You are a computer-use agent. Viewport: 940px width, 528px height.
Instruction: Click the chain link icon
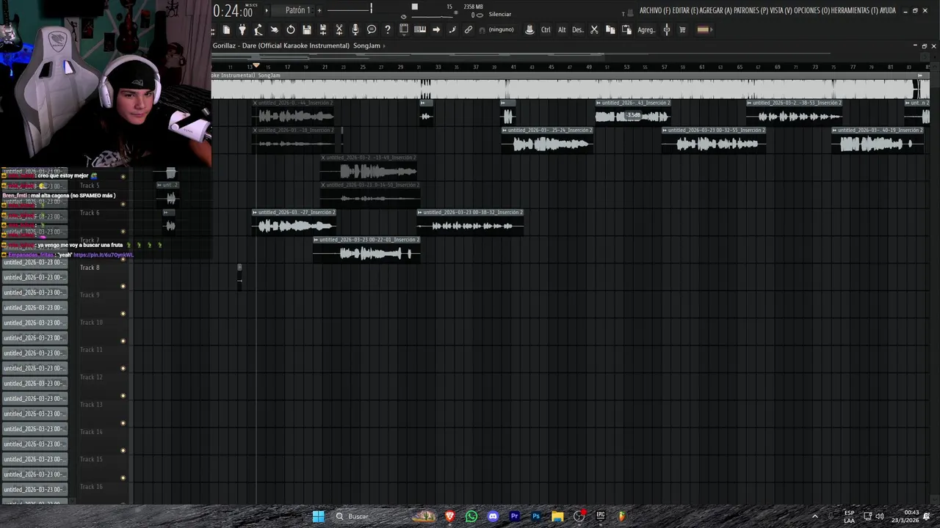coord(469,29)
